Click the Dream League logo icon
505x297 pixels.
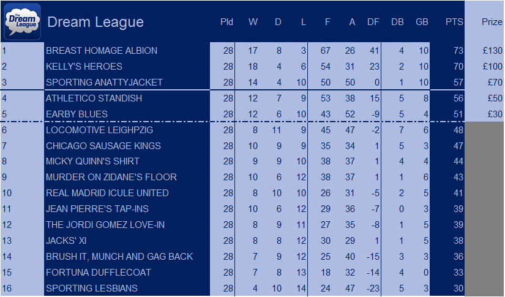[x=23, y=21]
